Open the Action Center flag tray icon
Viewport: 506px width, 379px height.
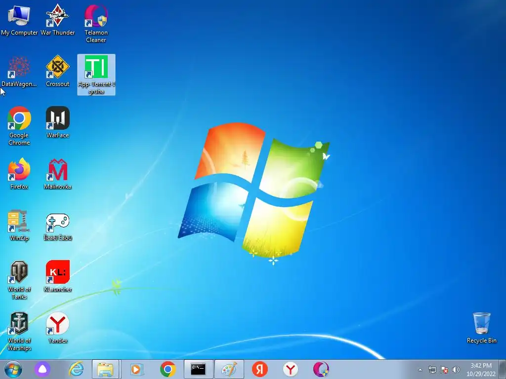tap(444, 370)
